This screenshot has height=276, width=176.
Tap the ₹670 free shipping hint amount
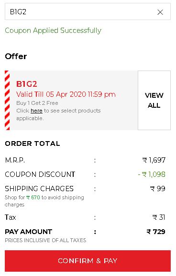pos(33,197)
